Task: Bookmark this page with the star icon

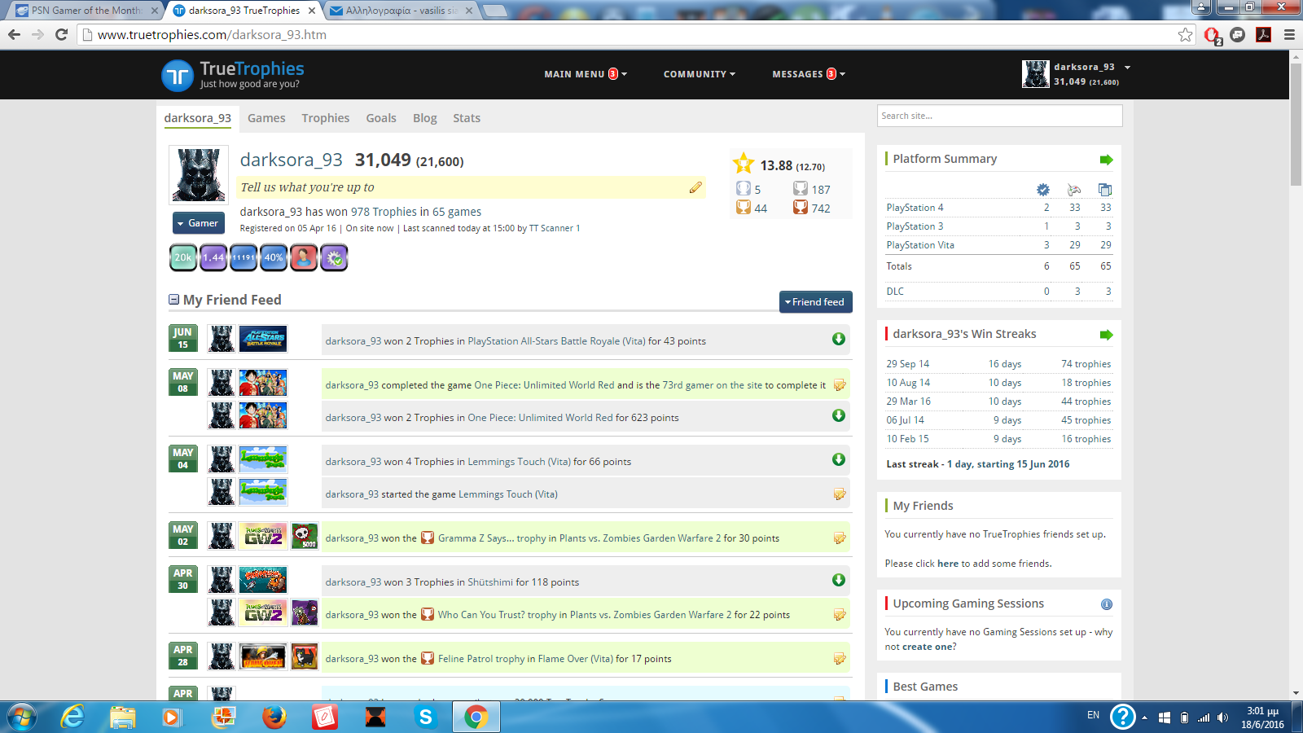Action: coord(1185,35)
